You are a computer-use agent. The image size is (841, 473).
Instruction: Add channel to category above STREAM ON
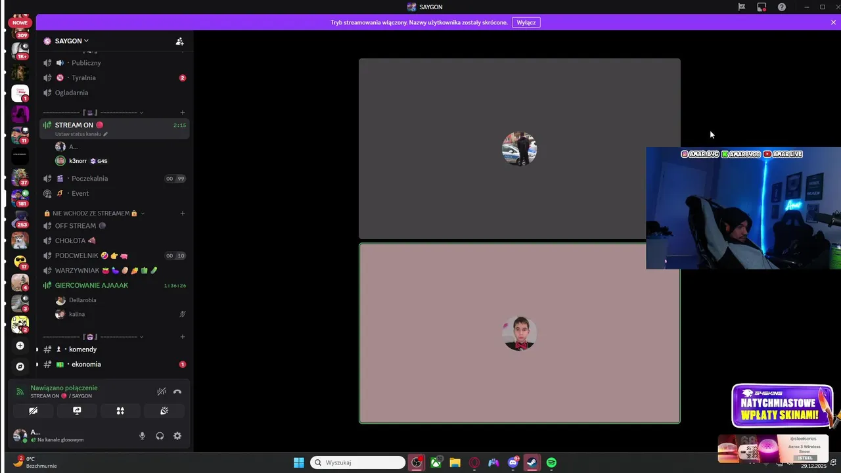click(x=183, y=112)
